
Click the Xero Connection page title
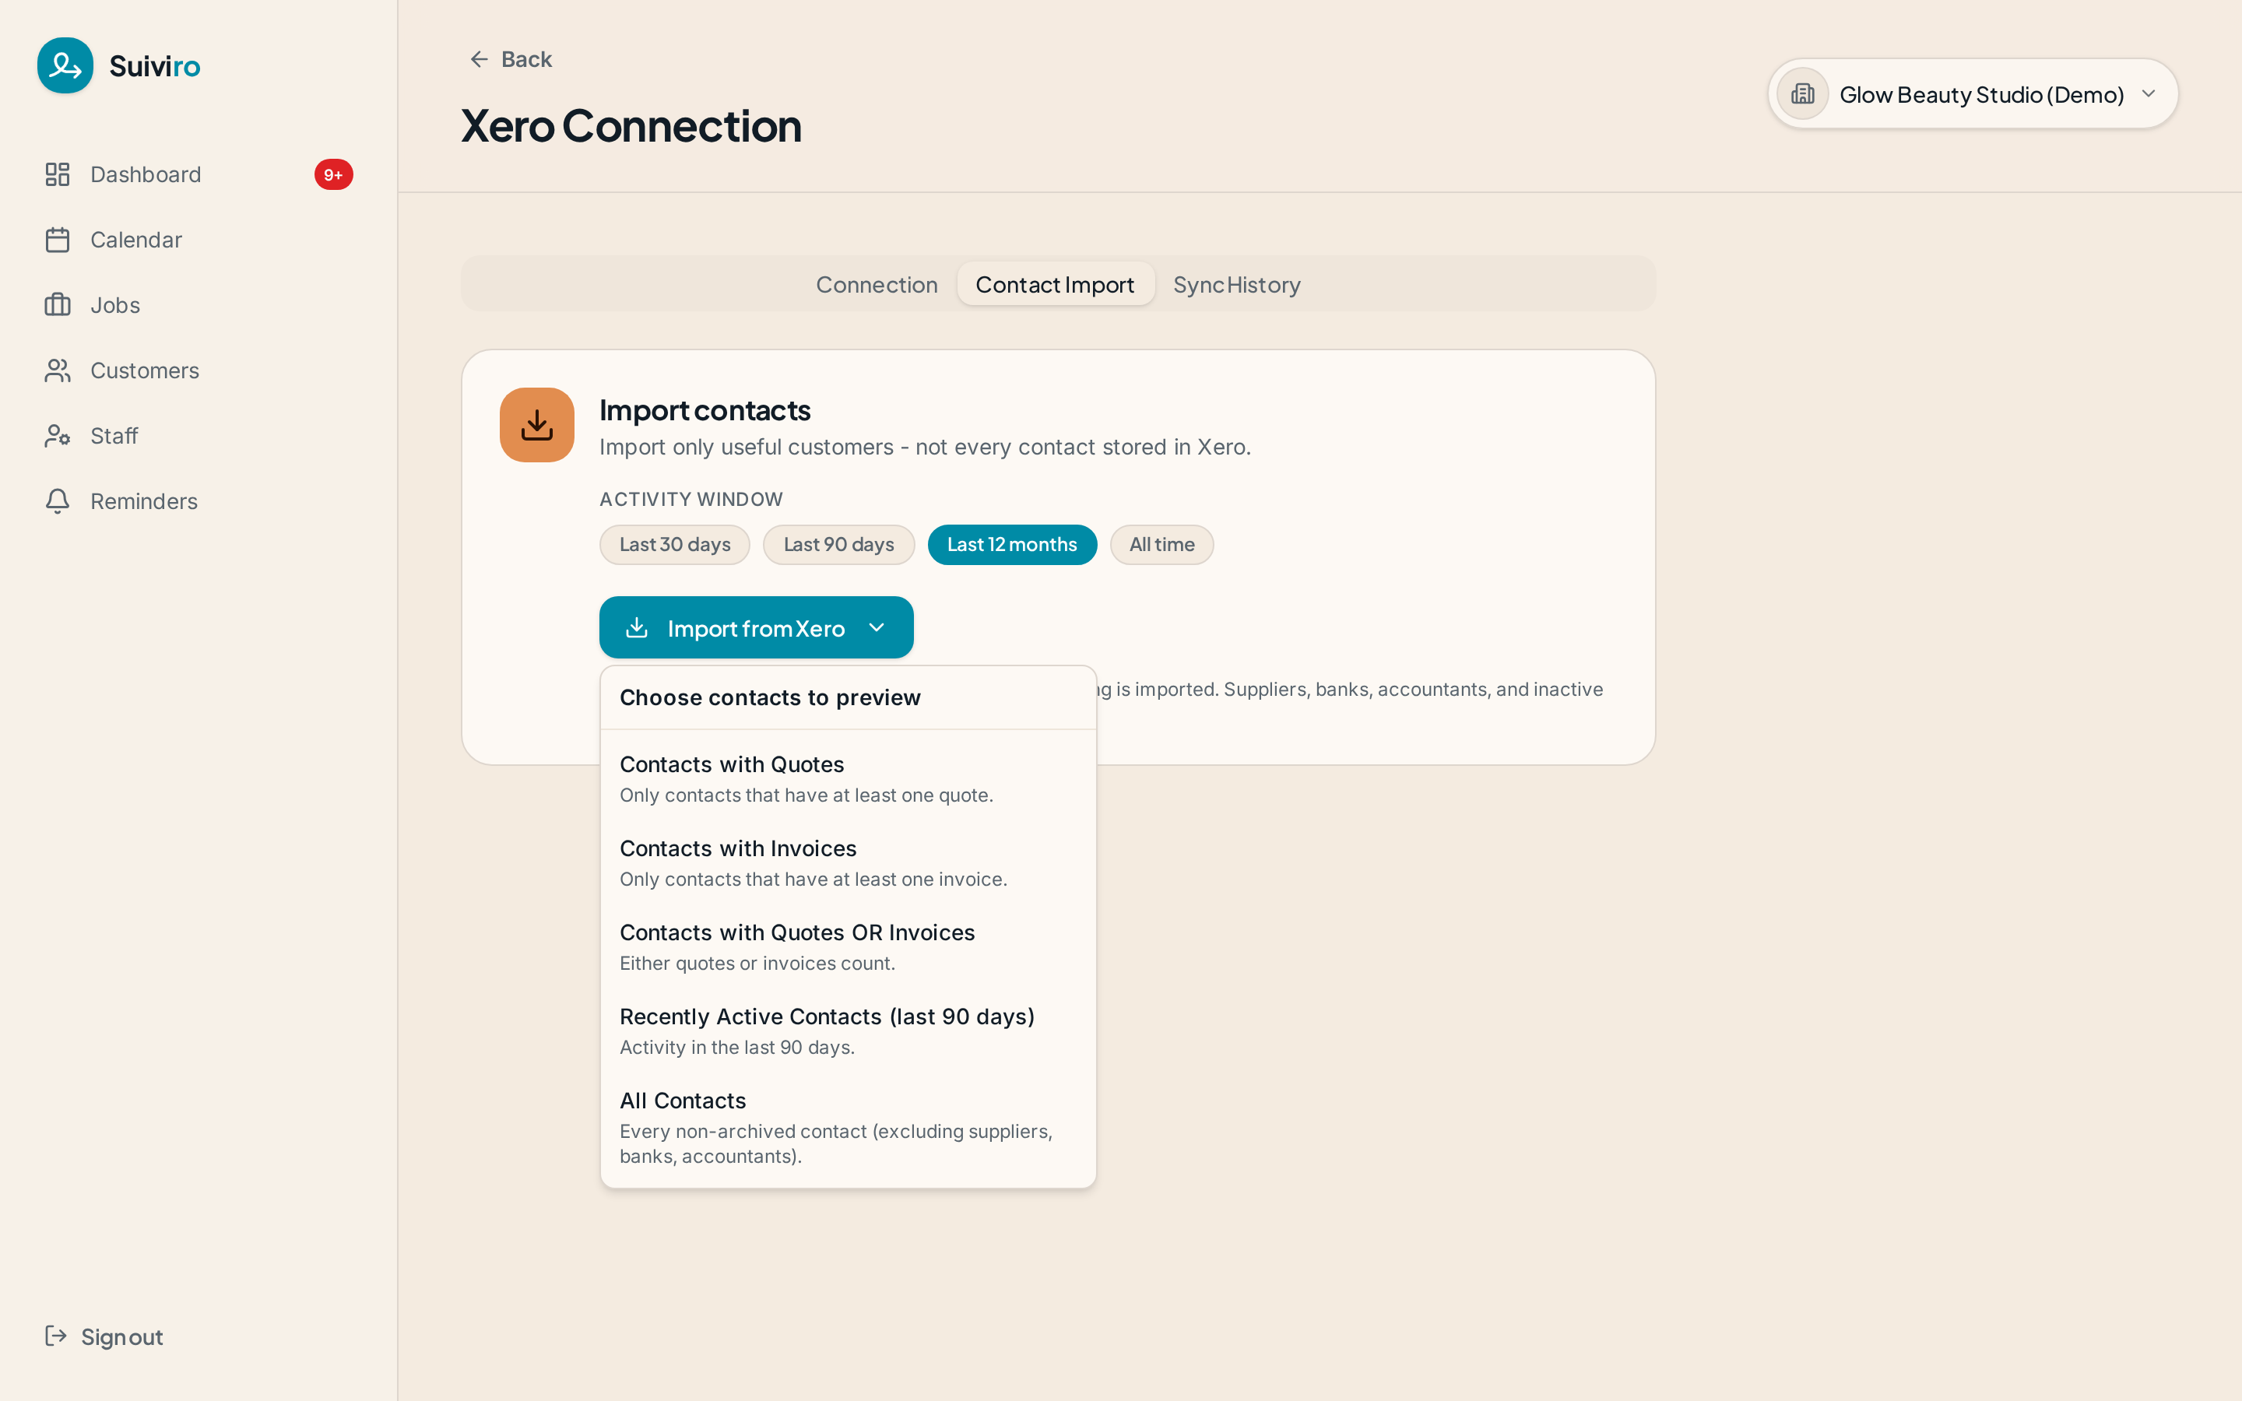[631, 126]
